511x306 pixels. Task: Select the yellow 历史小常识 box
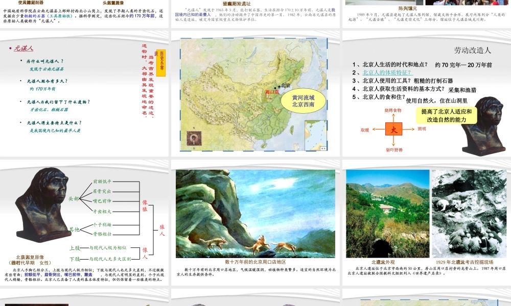(x=161, y=63)
